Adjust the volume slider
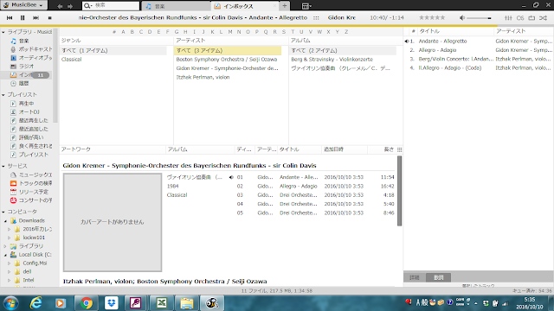 (479, 18)
